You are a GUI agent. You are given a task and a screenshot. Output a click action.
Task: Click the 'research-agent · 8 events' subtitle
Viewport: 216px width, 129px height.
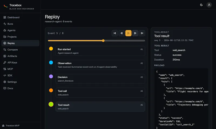coord(58,22)
